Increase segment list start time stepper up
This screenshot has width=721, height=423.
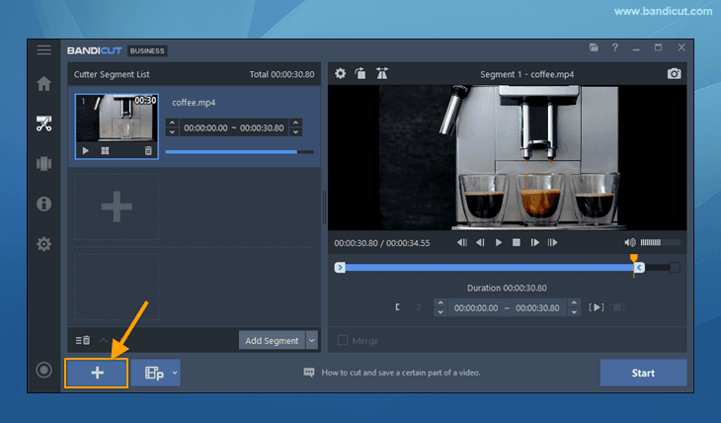172,123
